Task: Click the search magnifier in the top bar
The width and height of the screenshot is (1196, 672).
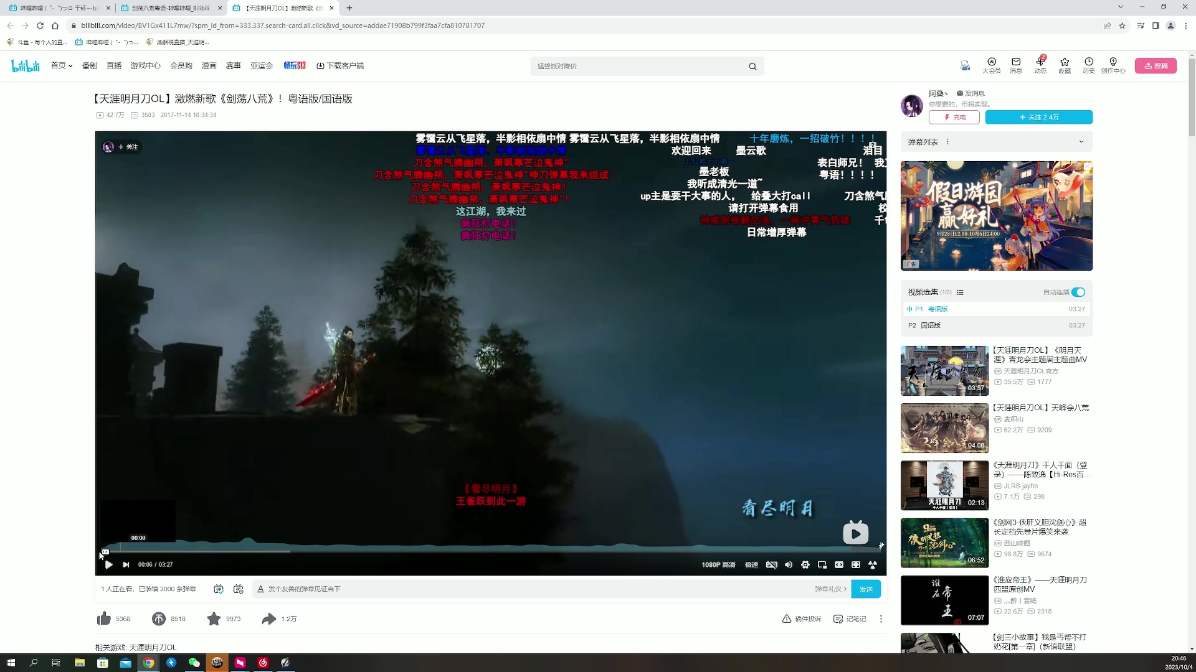Action: (752, 65)
